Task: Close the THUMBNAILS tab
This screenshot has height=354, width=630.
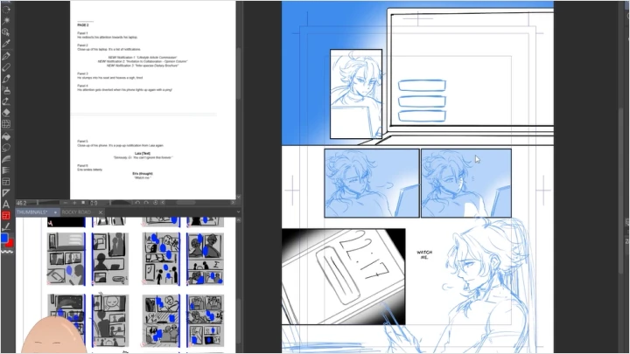Action: tap(55, 212)
